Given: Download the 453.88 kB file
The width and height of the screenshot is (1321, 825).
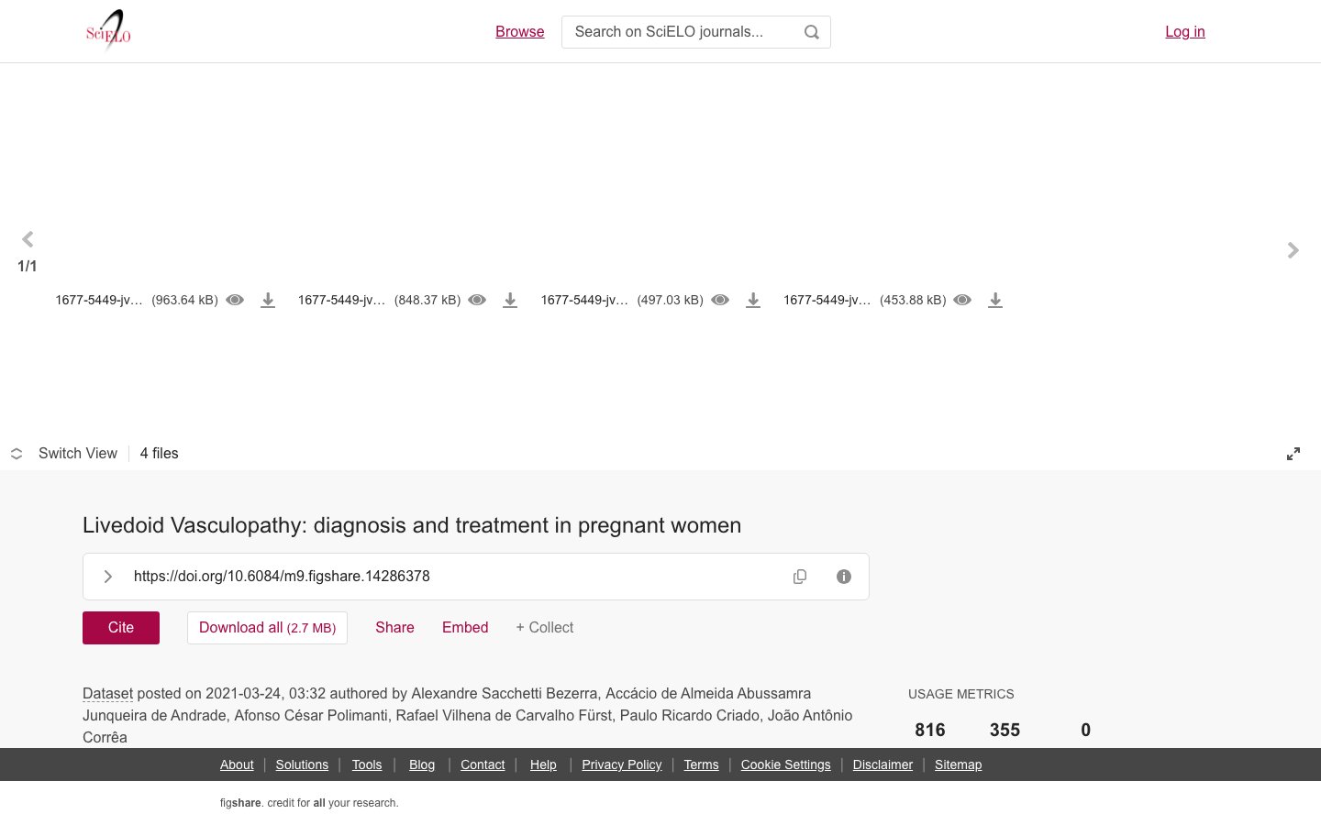Looking at the screenshot, I should tap(995, 300).
